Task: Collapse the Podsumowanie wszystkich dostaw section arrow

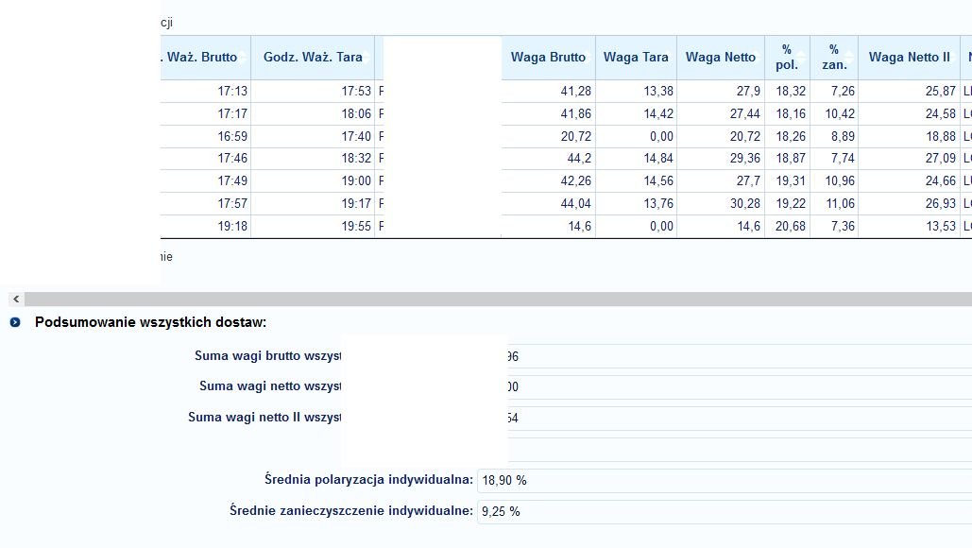Action: 15,323
